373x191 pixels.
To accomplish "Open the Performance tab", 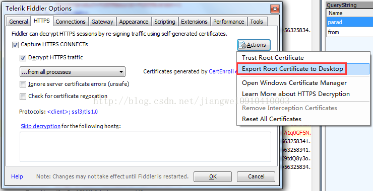I will tap(229, 22).
